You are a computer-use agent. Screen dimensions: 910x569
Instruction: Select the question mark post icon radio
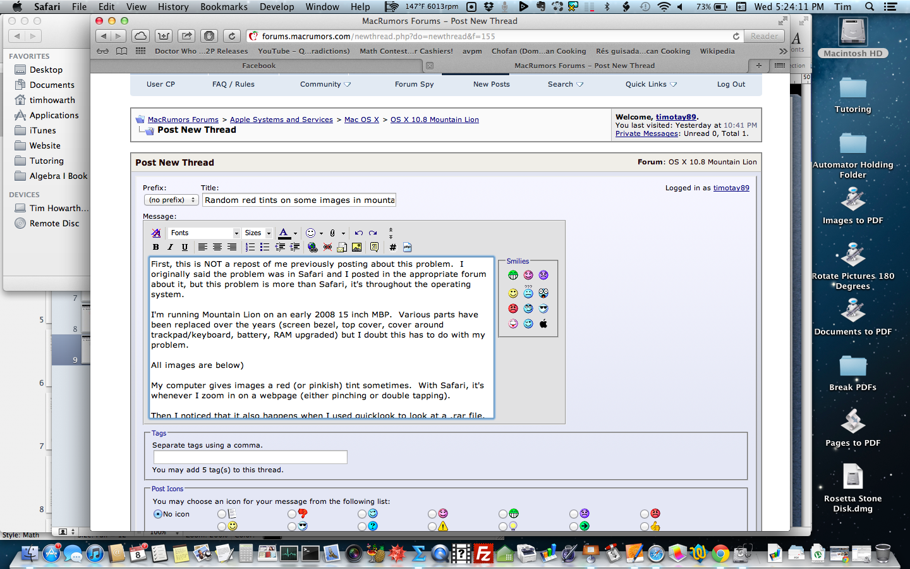coord(362,526)
